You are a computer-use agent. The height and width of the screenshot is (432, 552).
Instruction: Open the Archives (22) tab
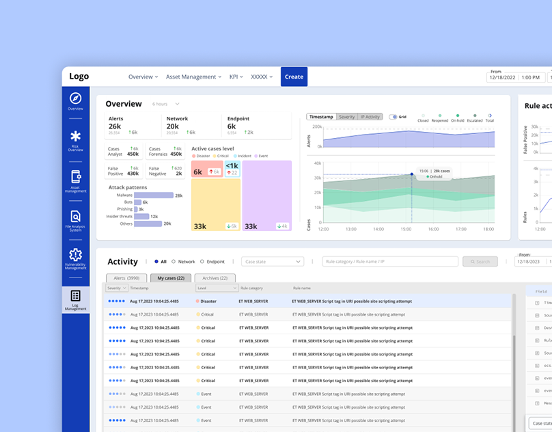pyautogui.click(x=215, y=278)
